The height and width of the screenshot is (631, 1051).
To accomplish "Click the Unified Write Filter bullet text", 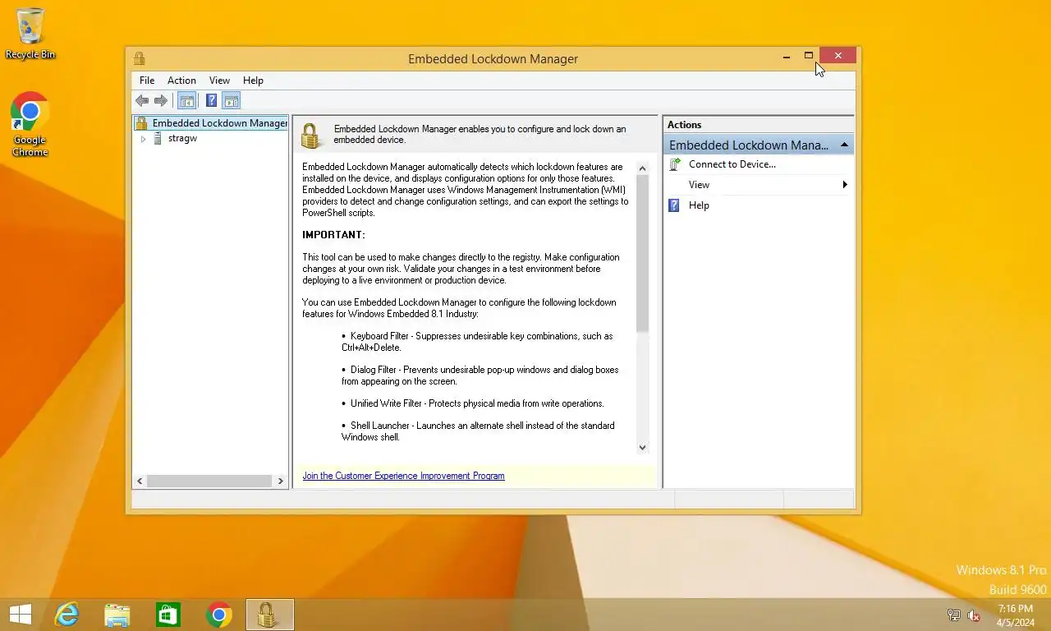I will coord(477,403).
